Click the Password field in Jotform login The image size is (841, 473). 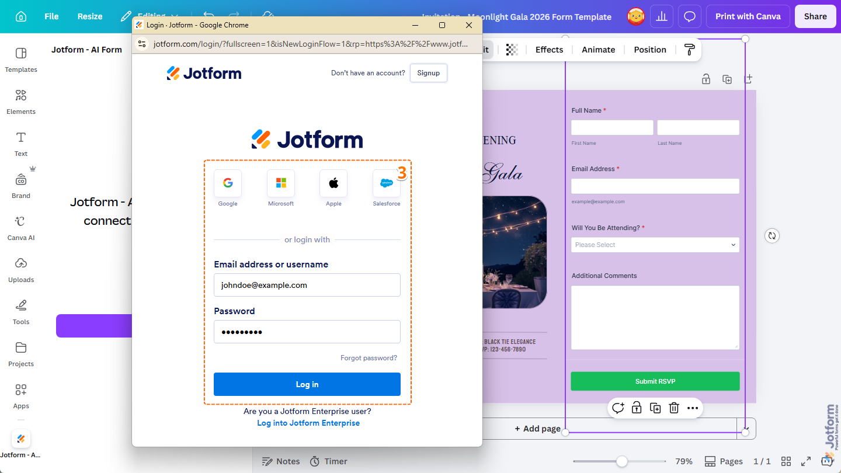(307, 332)
